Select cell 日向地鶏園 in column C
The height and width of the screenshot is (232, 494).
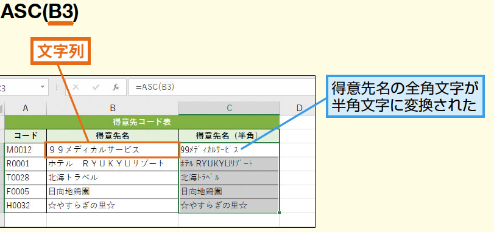point(229,191)
